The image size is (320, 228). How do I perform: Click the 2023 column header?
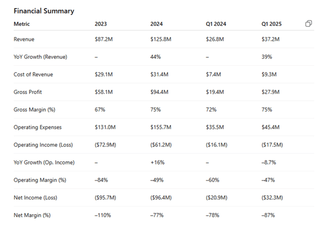coord(100,24)
